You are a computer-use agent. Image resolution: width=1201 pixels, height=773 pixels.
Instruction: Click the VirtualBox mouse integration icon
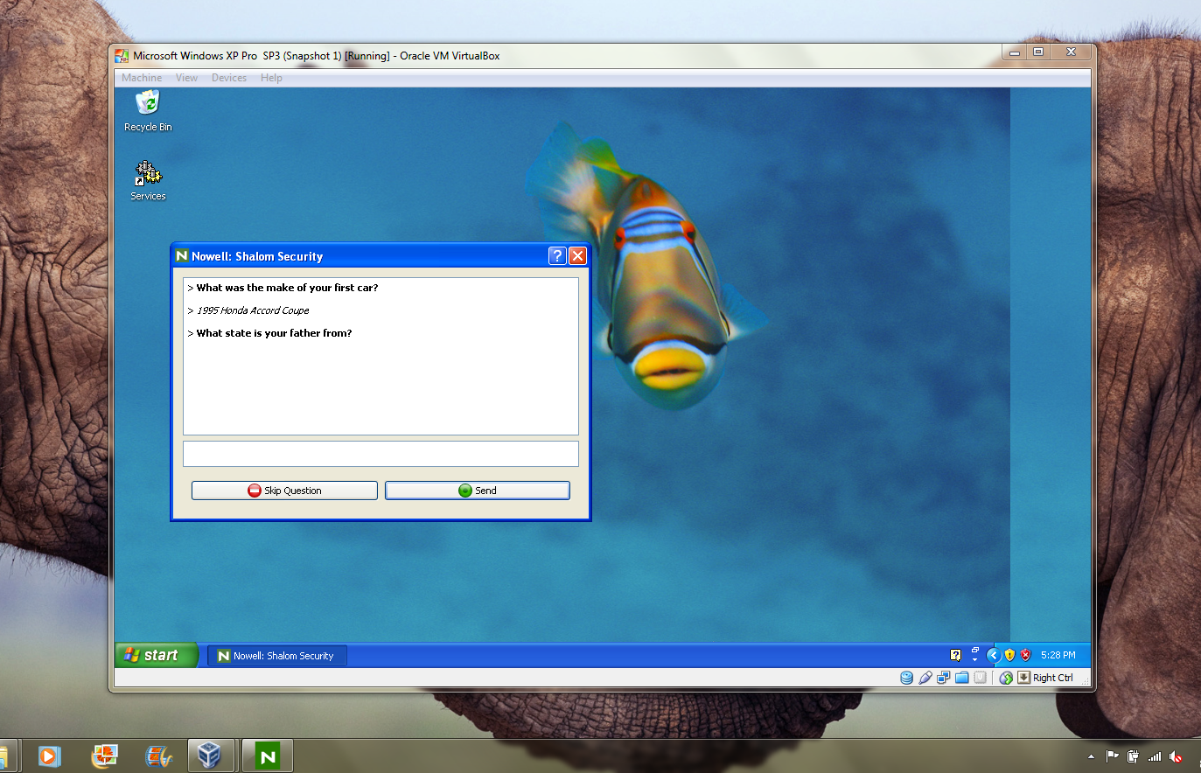point(1006,678)
